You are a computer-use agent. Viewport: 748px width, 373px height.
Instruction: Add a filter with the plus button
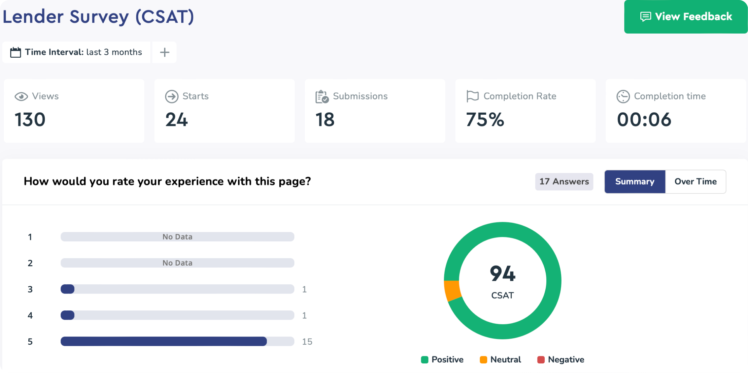(x=164, y=52)
